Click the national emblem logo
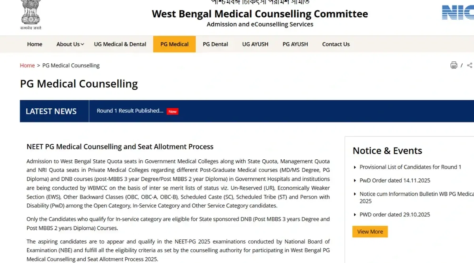 31,14
